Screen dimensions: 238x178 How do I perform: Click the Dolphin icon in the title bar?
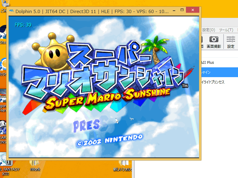click(12, 12)
